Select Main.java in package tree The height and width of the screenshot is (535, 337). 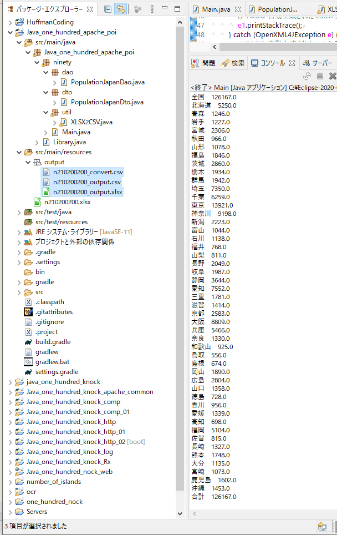(76, 132)
